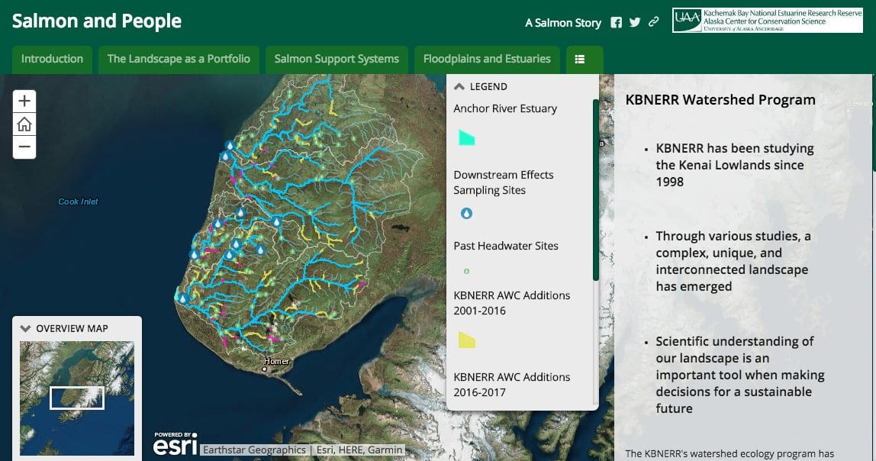Open the A Salmon Story link
Image resolution: width=876 pixels, height=461 pixels.
click(x=563, y=23)
